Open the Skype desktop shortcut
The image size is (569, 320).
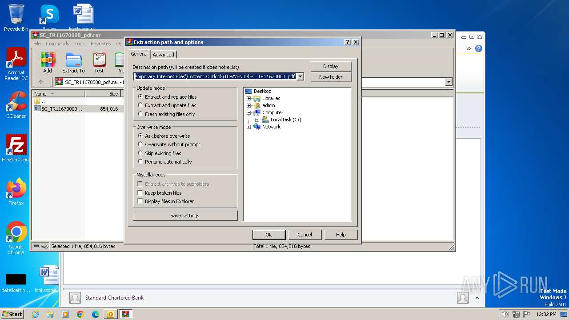pos(49,18)
